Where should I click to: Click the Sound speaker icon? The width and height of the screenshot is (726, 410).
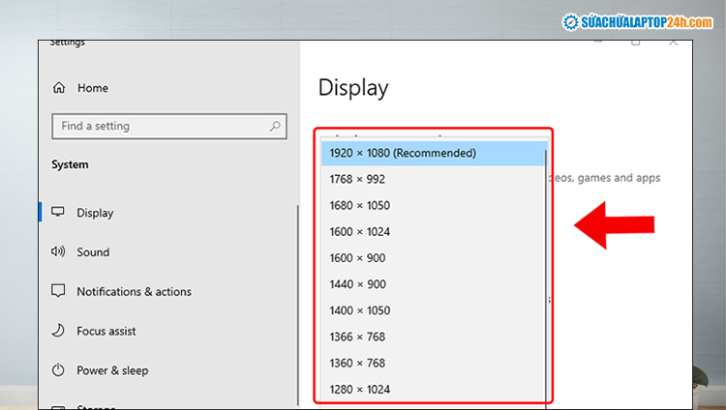(58, 251)
